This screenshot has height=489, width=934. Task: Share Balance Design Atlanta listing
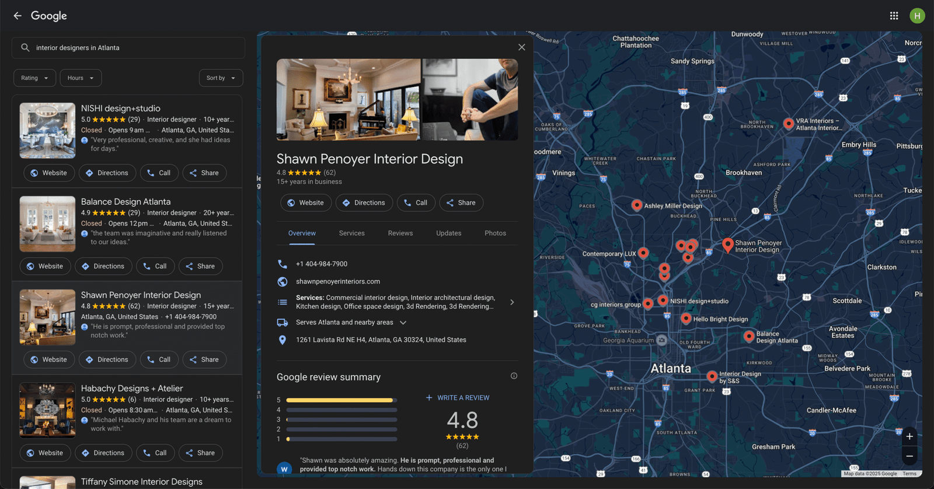pyautogui.click(x=200, y=266)
